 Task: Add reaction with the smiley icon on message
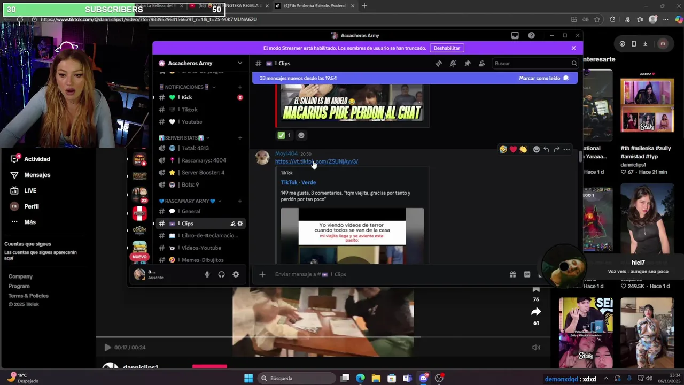(x=537, y=149)
